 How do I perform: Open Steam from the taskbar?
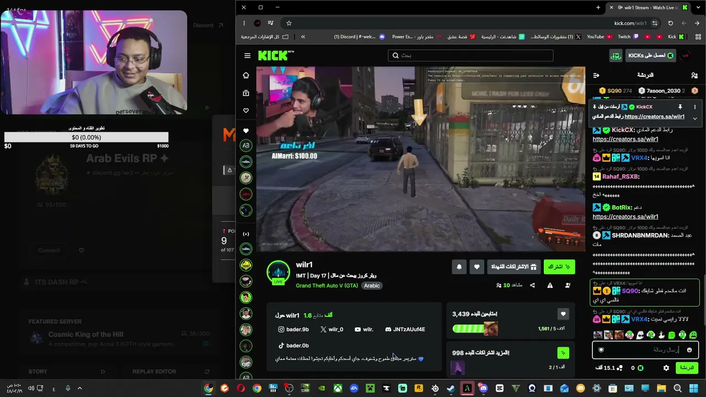tap(451, 389)
